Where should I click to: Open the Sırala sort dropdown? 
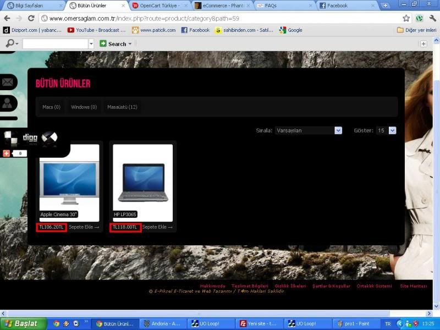(x=309, y=130)
